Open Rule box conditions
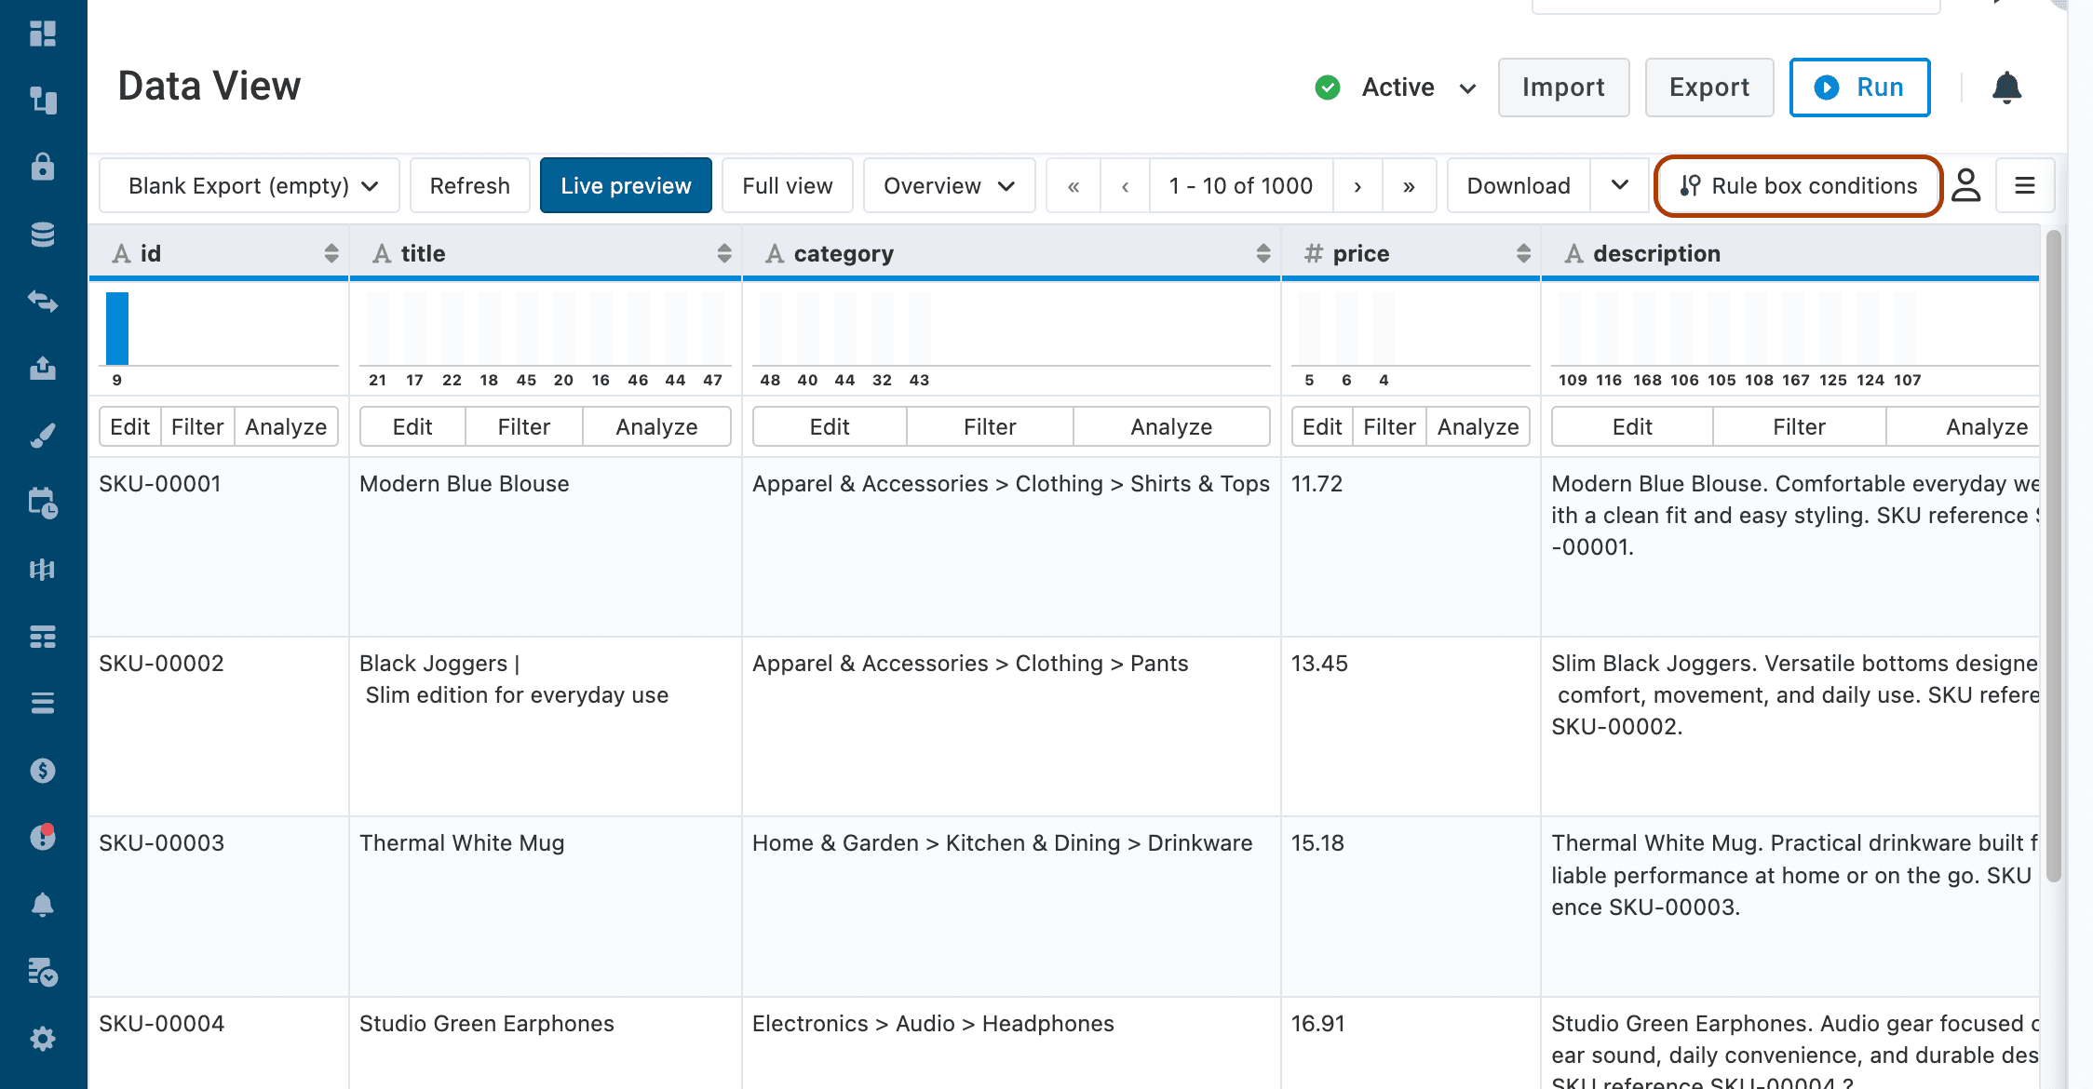 click(x=1798, y=185)
